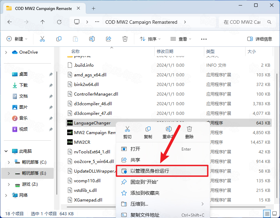Select 以管理员身份运行 in context menu
Image resolution: width=280 pixels, height=218 pixels.
(162, 171)
